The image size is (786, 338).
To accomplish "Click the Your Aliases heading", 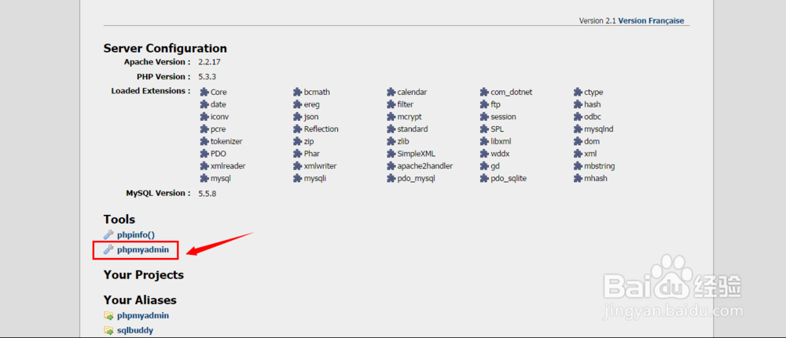I will (x=140, y=300).
